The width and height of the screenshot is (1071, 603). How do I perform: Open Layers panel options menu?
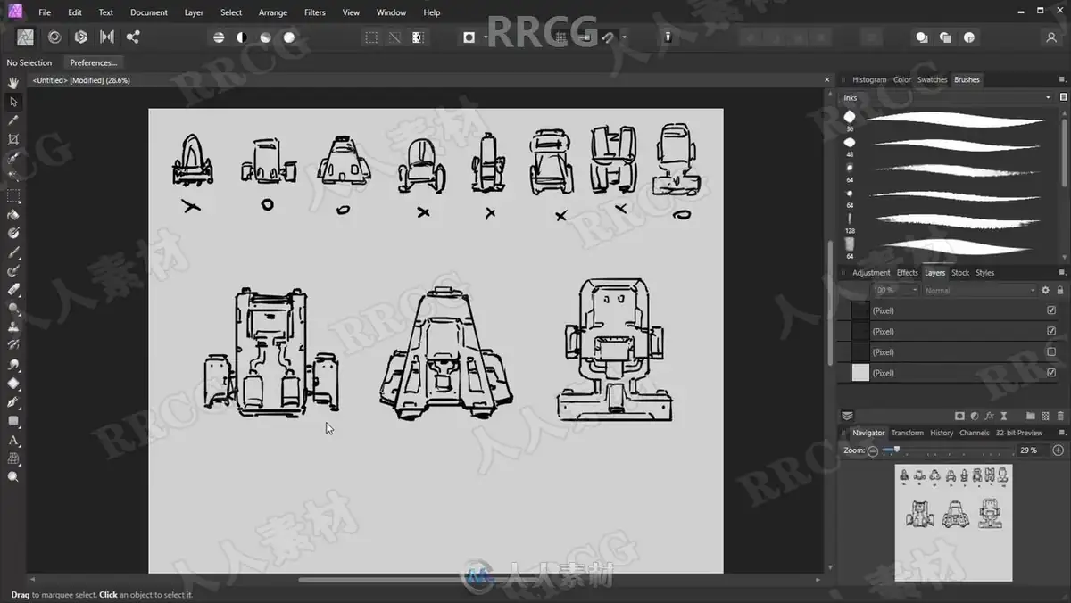(x=1062, y=273)
